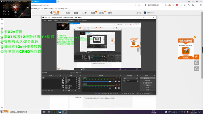Open Settings from OBS controls
203x114 pixels.
pyautogui.click(x=147, y=87)
